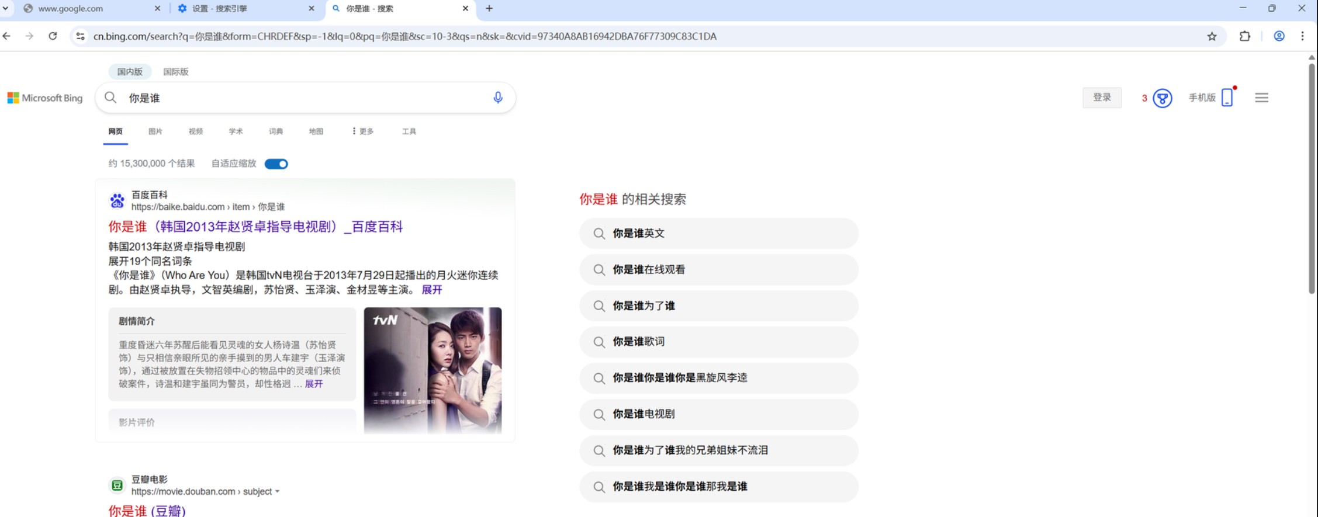This screenshot has height=517, width=1318.
Task: Search related query 你是谁为了谁
Action: pyautogui.click(x=718, y=306)
